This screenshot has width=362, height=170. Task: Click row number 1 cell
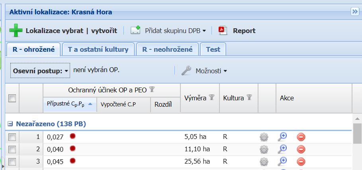coord(31,137)
